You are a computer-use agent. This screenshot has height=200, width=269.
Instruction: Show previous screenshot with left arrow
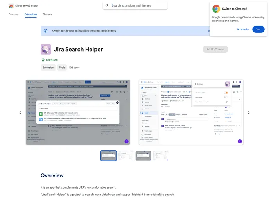coord(20,112)
